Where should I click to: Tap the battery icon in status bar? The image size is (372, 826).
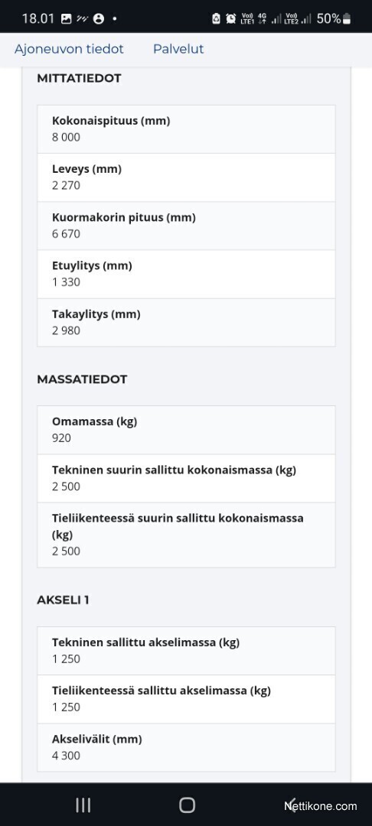point(346,19)
